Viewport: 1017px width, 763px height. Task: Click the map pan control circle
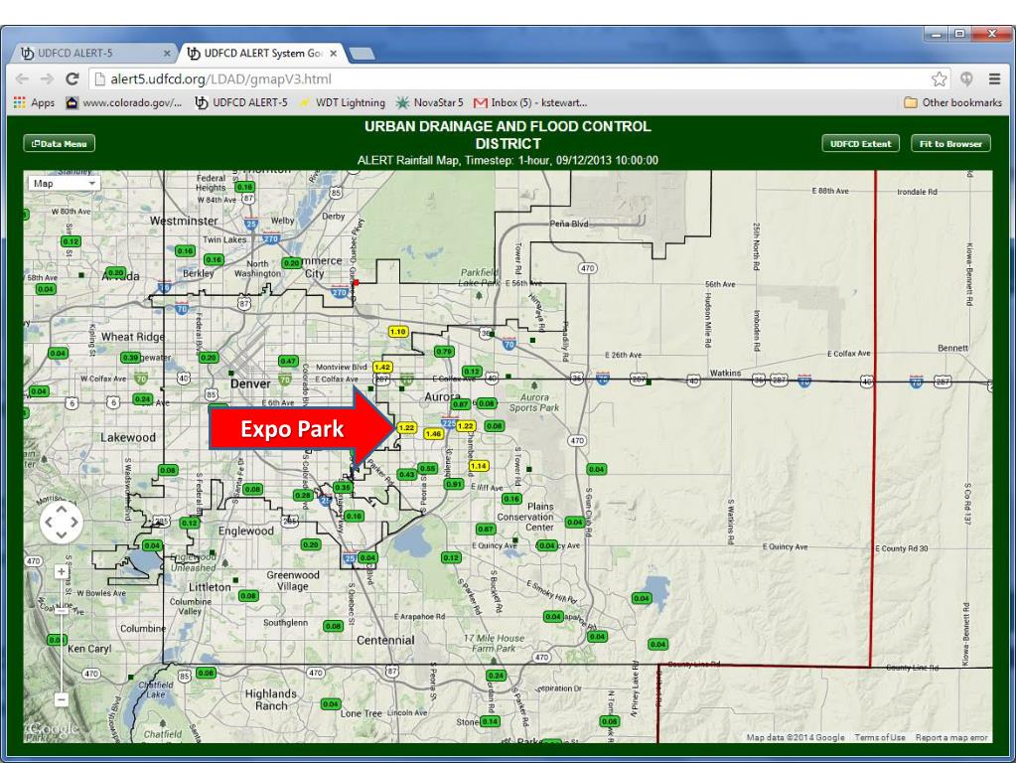(x=61, y=522)
